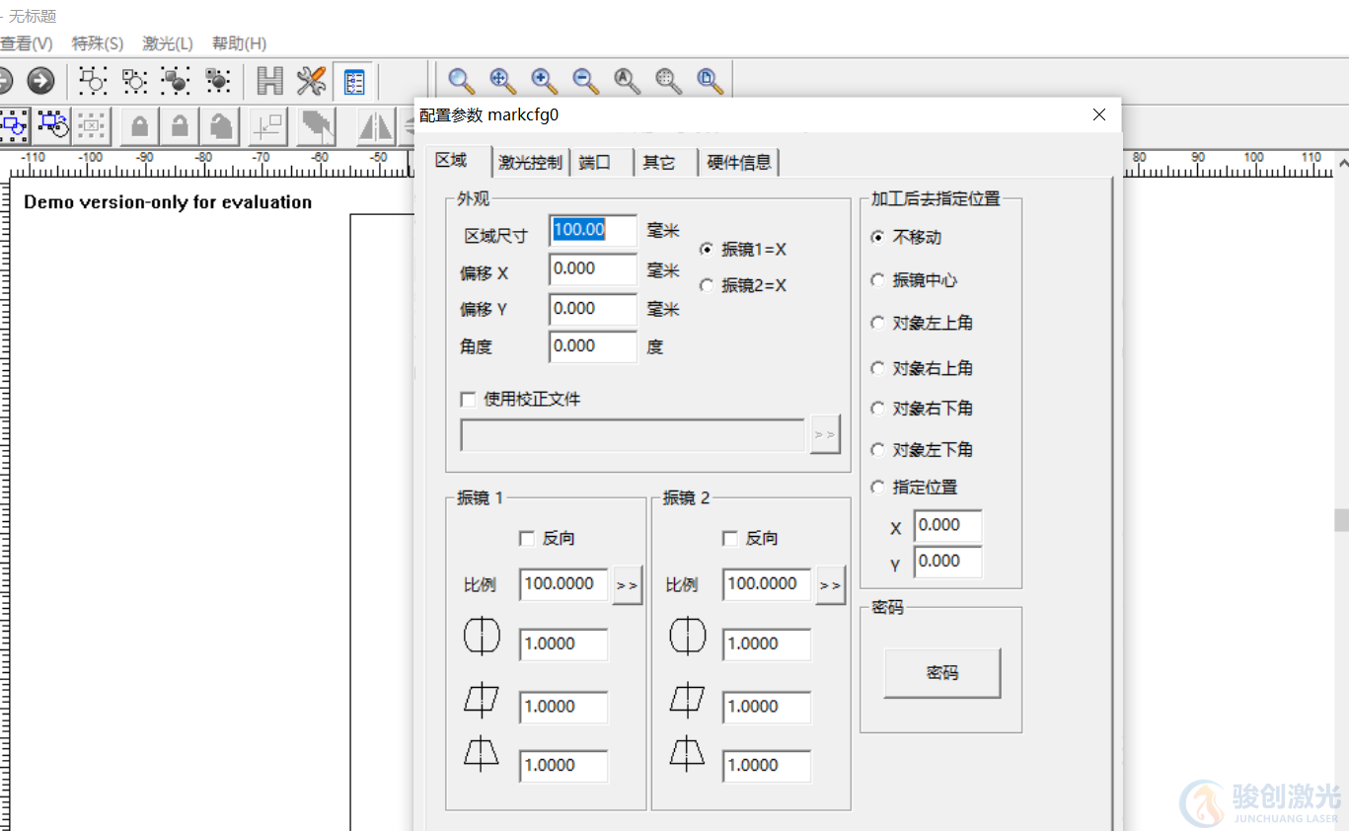Image resolution: width=1349 pixels, height=831 pixels.
Task: Click the zoom out magnifier with minus
Action: [585, 81]
